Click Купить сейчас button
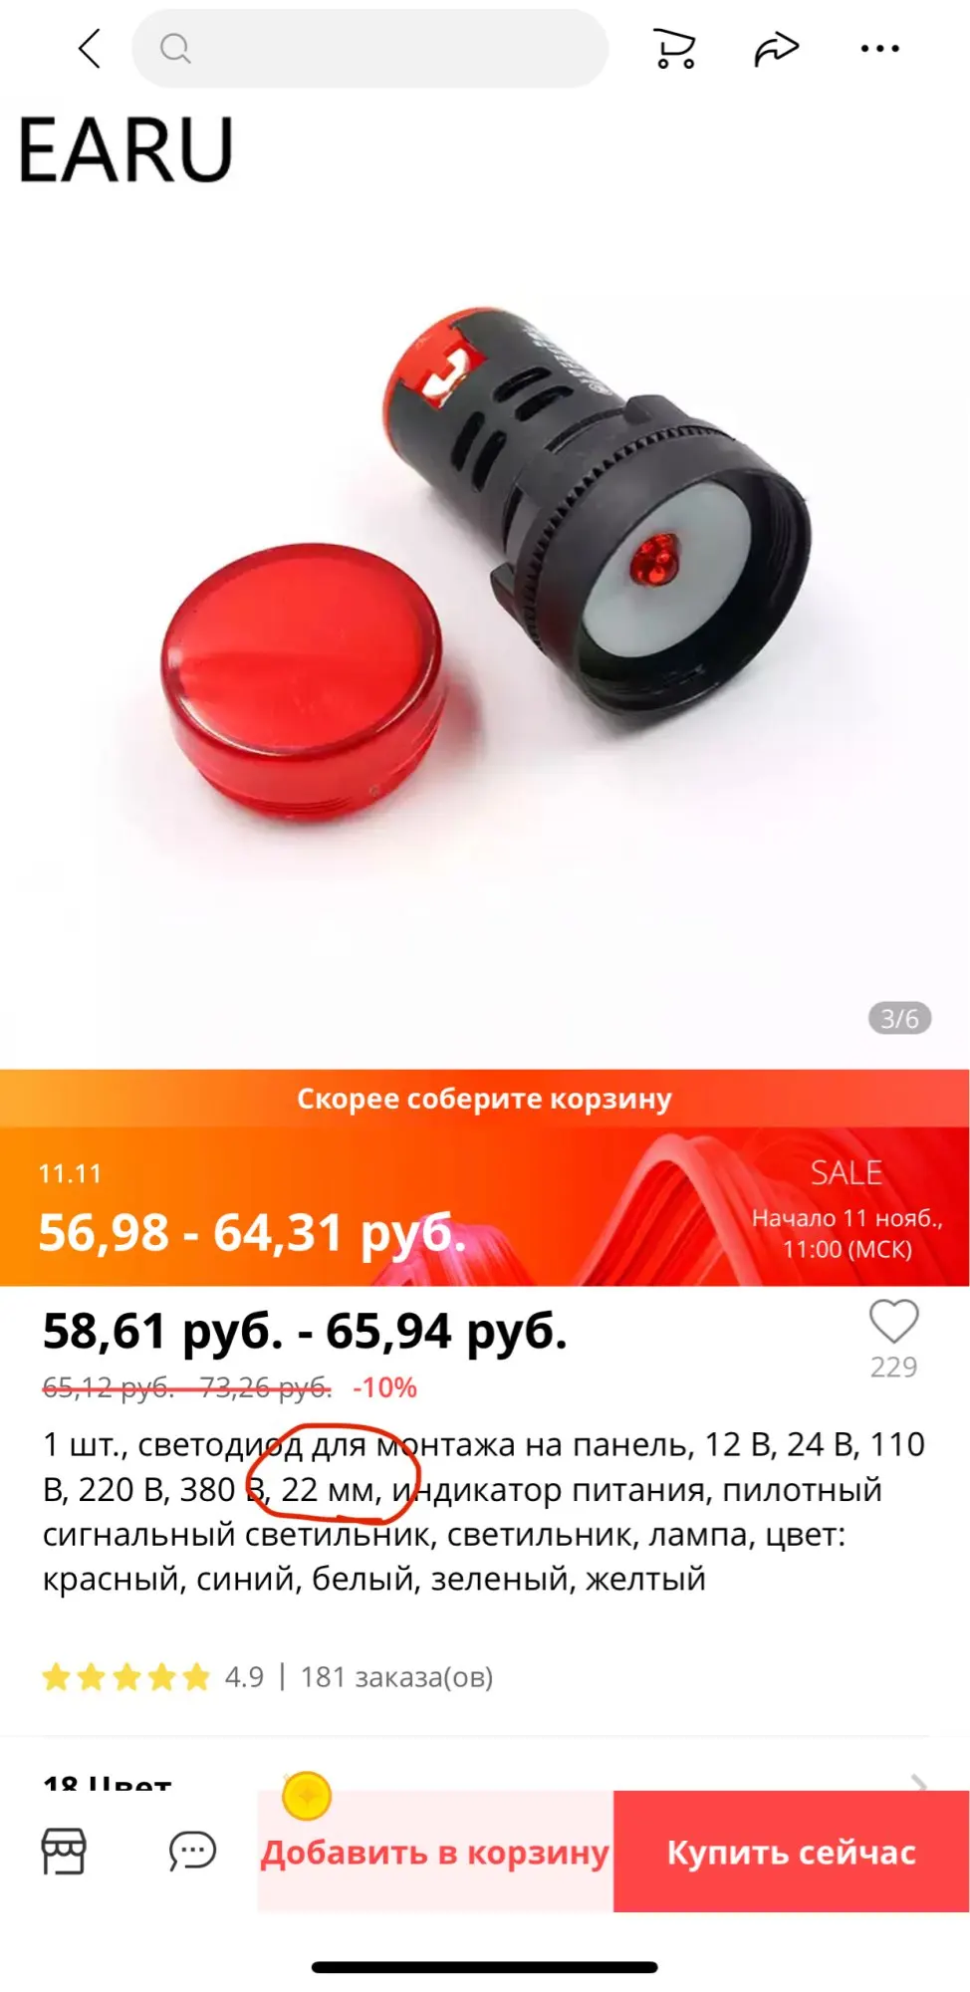The image size is (970, 1992). [x=791, y=1852]
